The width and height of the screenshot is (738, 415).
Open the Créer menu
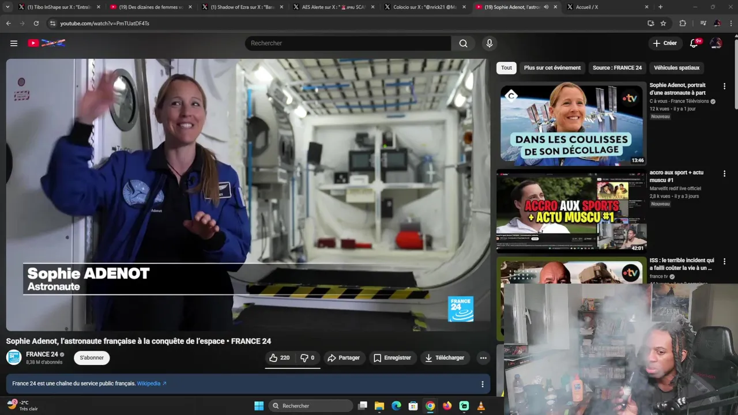click(x=665, y=43)
